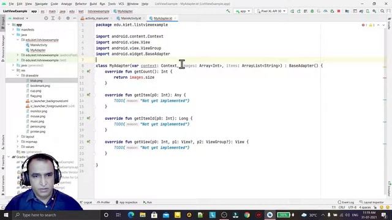Open the Layout Inspector

tap(372, 202)
